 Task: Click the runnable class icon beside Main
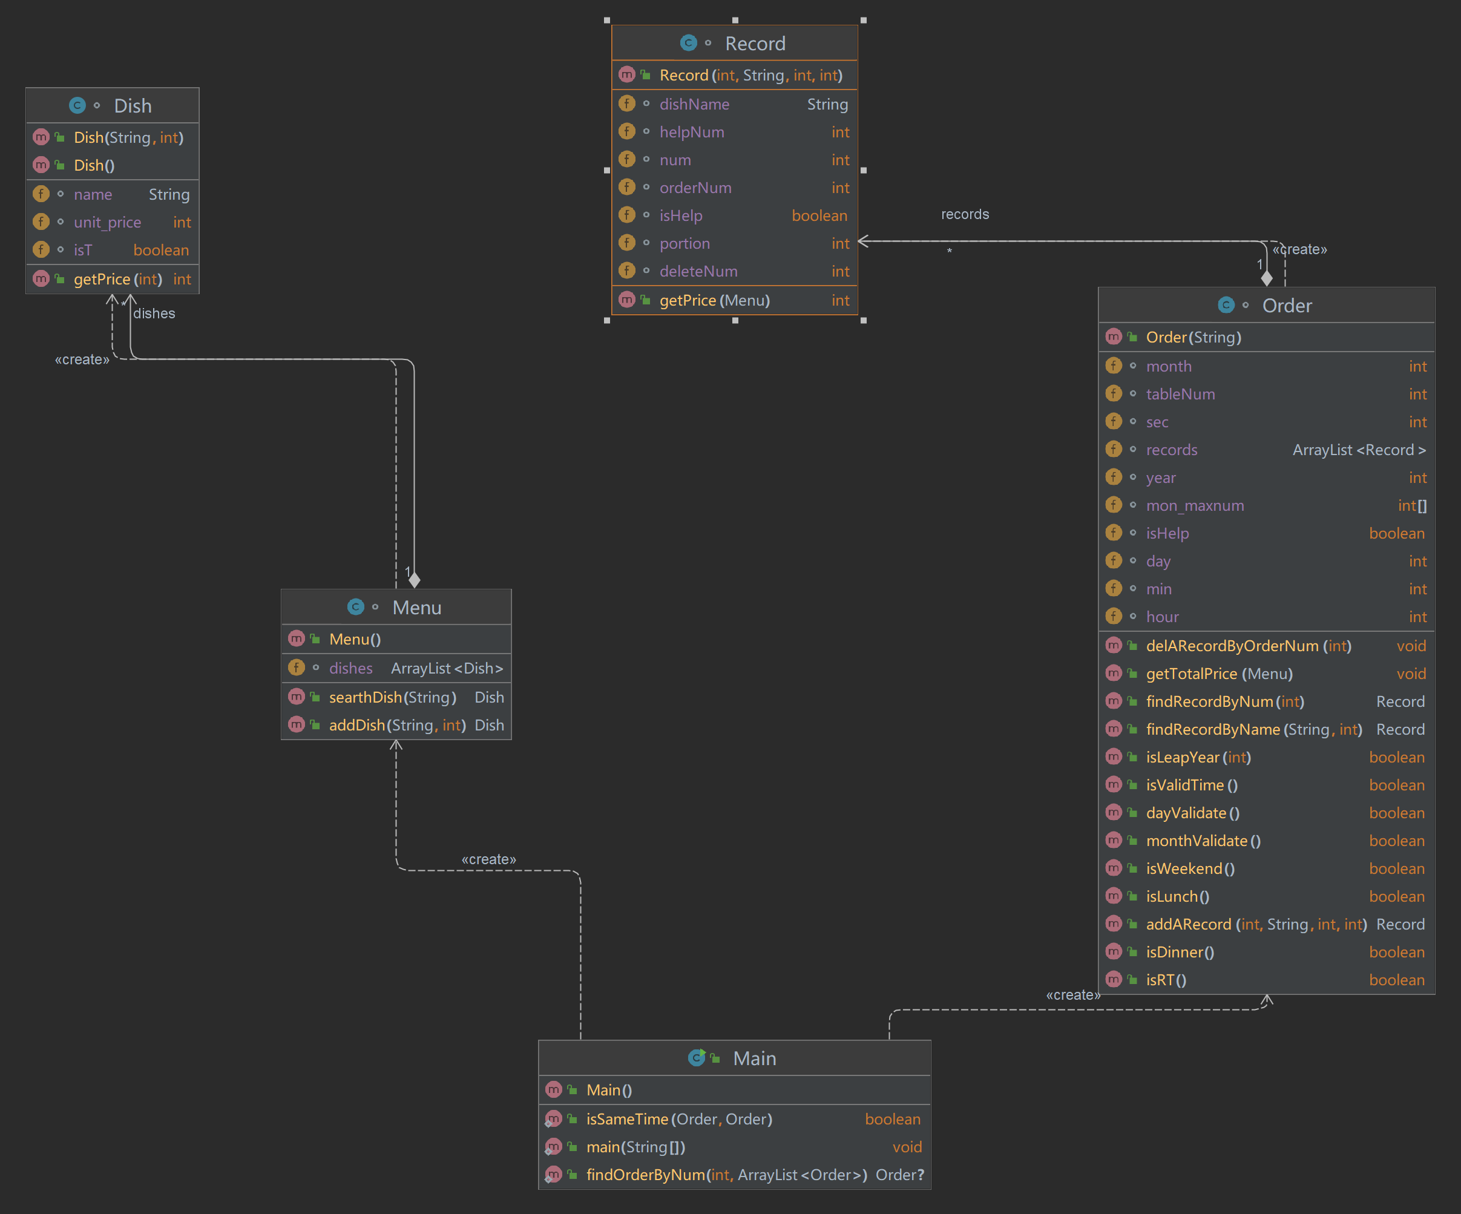pyautogui.click(x=697, y=1057)
